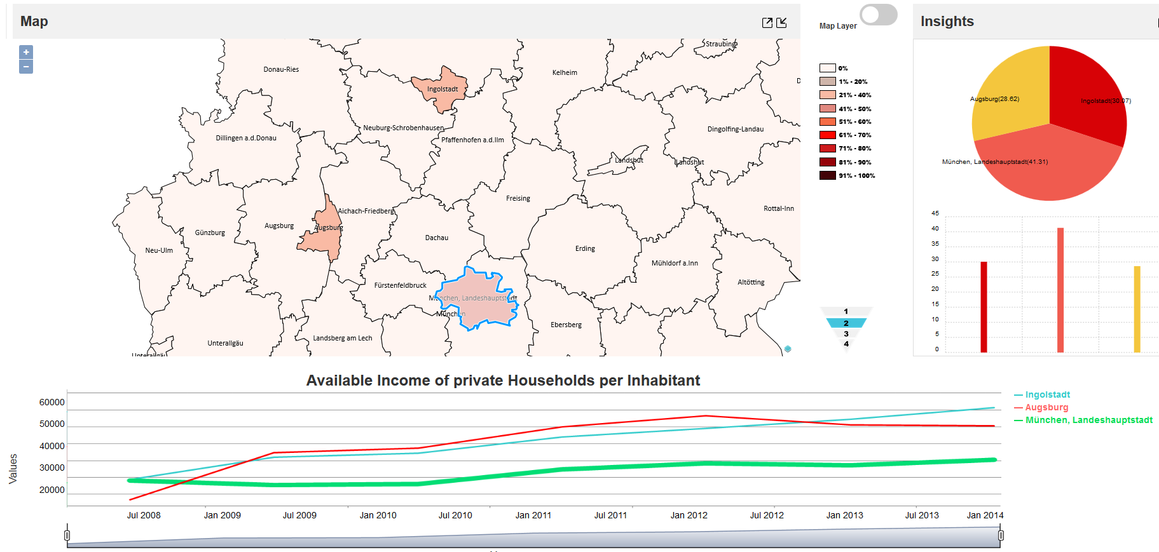
Task: Click the Jan 2012 axis label
Action: tap(689, 515)
